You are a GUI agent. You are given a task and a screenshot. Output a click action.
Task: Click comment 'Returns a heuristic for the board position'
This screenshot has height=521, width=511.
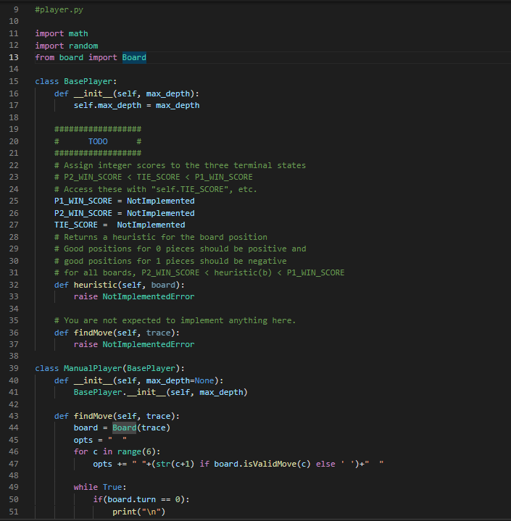[x=161, y=237]
